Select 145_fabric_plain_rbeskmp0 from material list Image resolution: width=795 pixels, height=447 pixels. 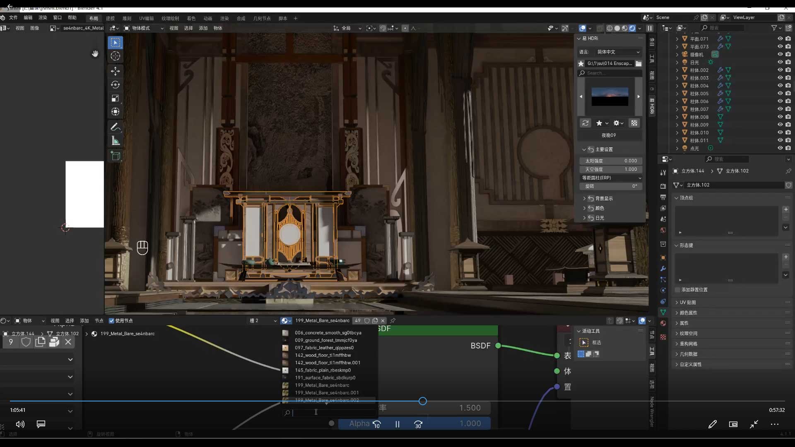pos(323,370)
